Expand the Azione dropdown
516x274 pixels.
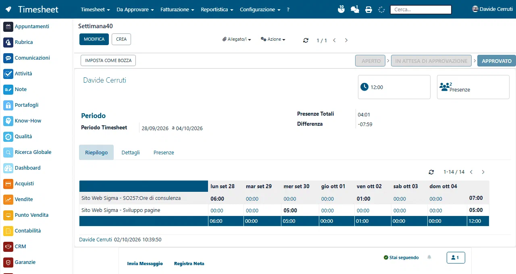click(x=273, y=39)
